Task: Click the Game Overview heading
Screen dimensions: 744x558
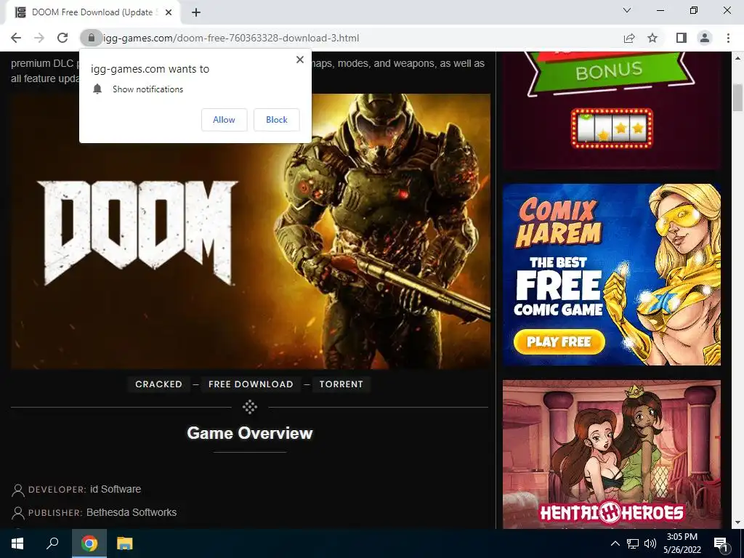Action: (x=250, y=433)
